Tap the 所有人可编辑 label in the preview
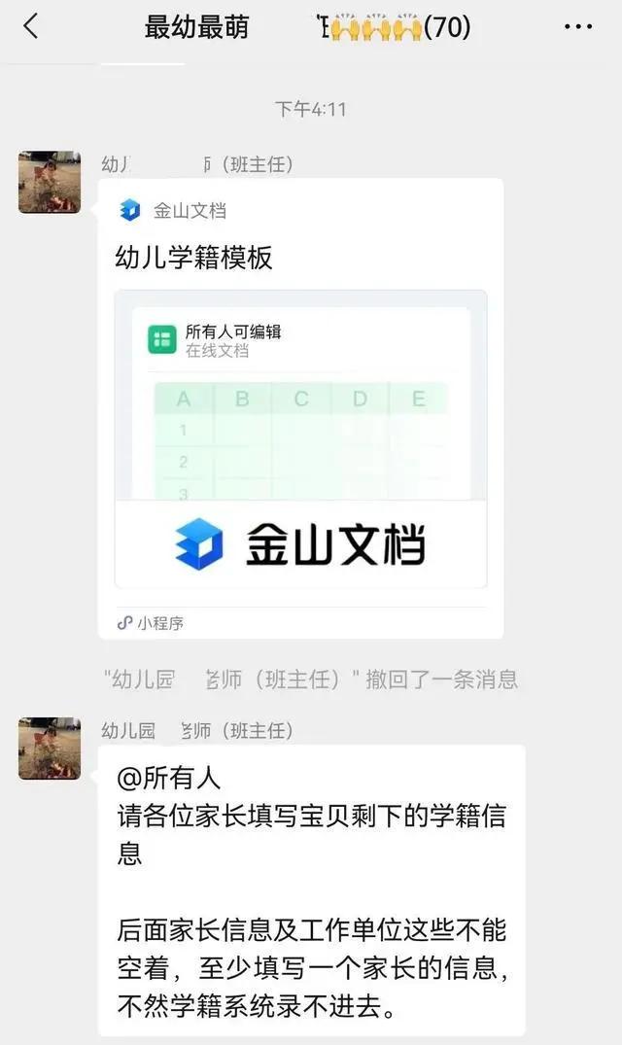The image size is (622, 1045). (233, 331)
